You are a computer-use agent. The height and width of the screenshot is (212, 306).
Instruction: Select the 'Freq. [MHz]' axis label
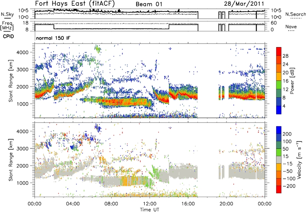(x=7, y=26)
